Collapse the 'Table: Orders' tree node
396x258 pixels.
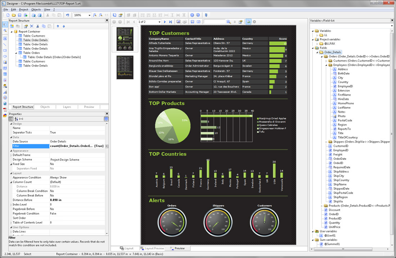coord(16,53)
